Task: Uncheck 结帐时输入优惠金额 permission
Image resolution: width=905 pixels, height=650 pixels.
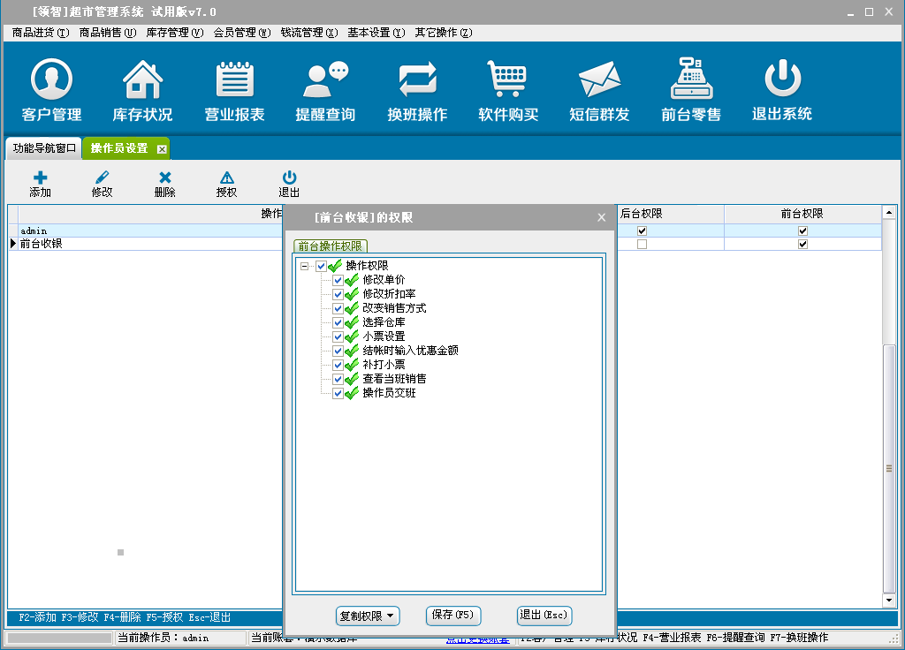Action: click(338, 351)
